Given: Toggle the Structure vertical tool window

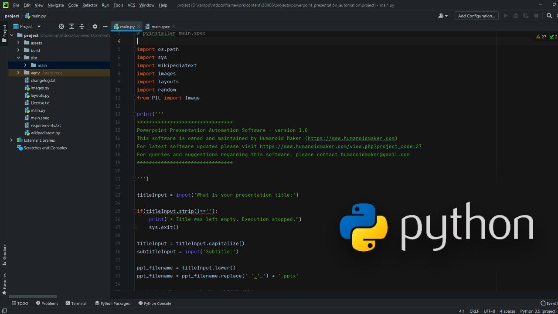Looking at the screenshot, I should click(x=4, y=255).
